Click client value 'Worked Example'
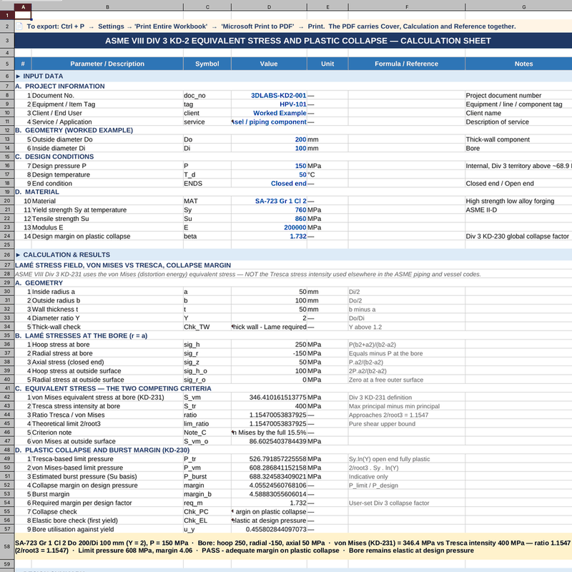Viewport: 572px width, 572px height. pos(280,113)
